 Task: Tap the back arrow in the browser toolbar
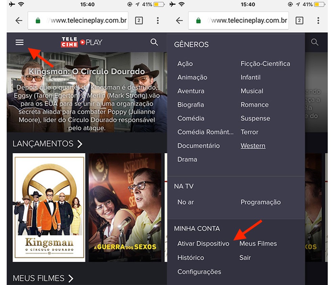pyautogui.click(x=19, y=21)
